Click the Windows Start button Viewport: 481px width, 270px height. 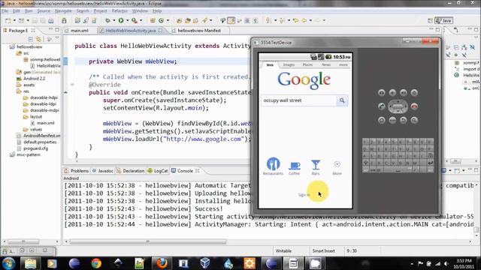[8, 263]
